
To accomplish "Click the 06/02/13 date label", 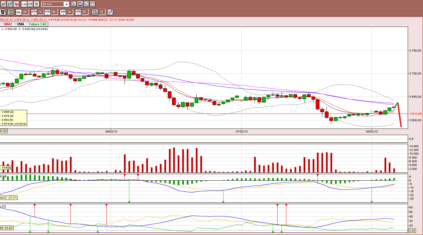I will point(111,131).
